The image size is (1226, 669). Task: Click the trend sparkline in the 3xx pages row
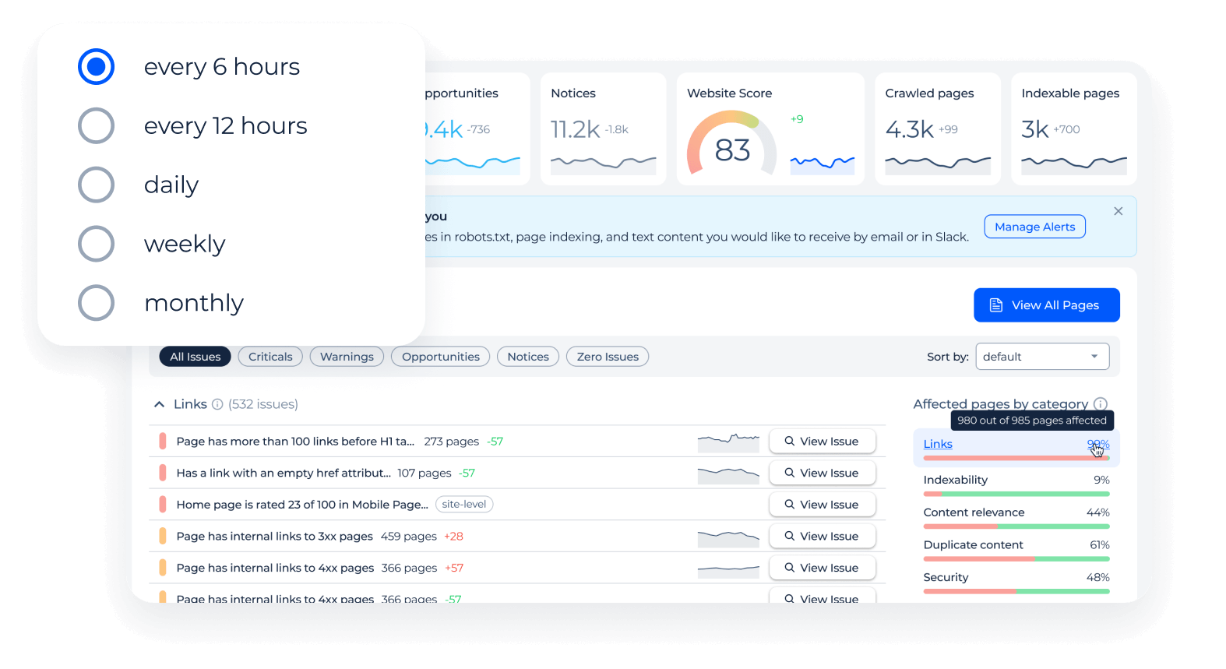pyautogui.click(x=728, y=538)
